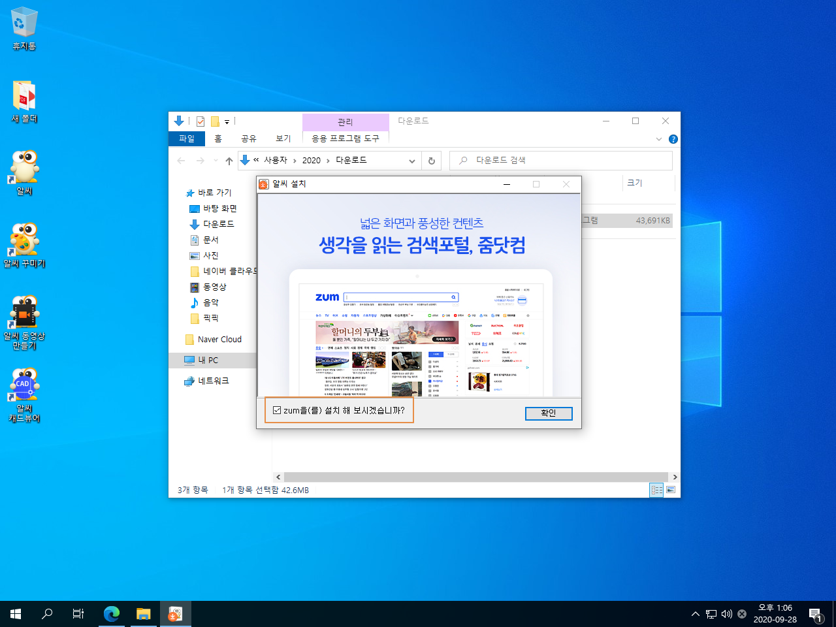Activate the 알씨 installer taskbar icon

pos(175,614)
